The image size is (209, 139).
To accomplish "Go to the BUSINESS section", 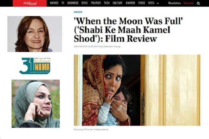I will 73,3.
